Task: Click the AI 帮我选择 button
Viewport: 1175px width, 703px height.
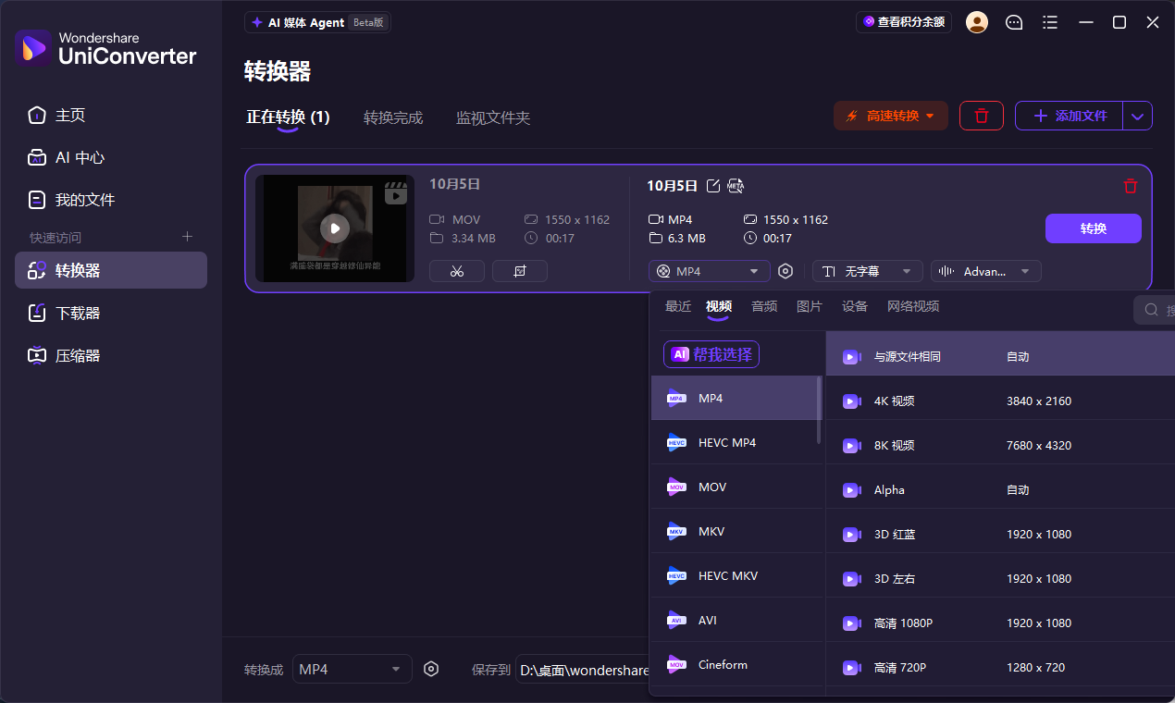Action: [711, 354]
